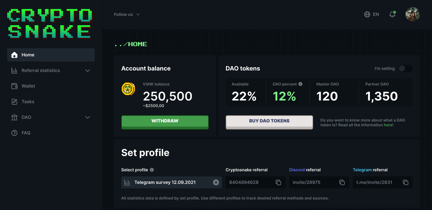Viewport: 432px width, 210px height.
Task: Copy the Telegram referral link
Action: click(405, 182)
